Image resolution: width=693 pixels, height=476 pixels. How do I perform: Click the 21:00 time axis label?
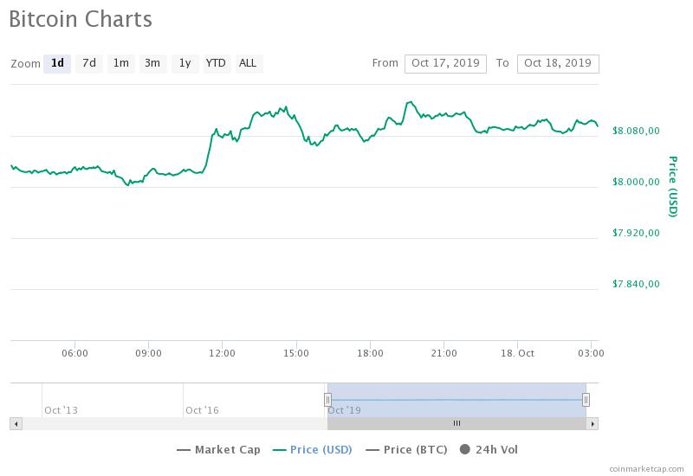coord(444,353)
